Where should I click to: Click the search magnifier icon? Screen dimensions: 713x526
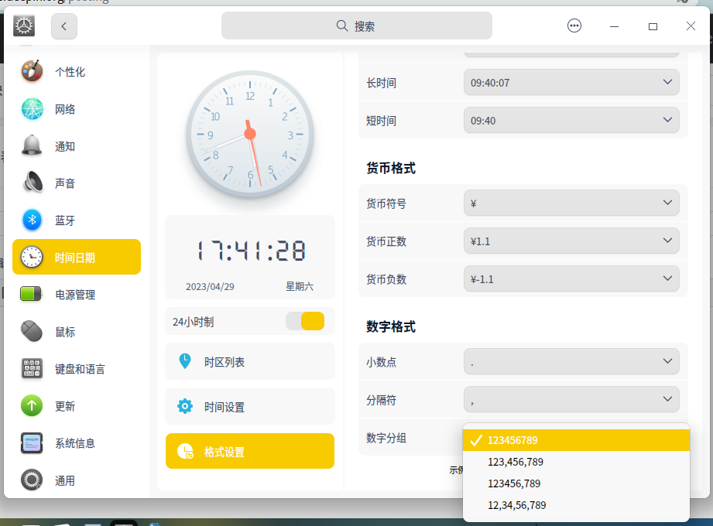342,26
